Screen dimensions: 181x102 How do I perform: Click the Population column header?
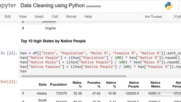pyautogui.click(x=59, y=84)
